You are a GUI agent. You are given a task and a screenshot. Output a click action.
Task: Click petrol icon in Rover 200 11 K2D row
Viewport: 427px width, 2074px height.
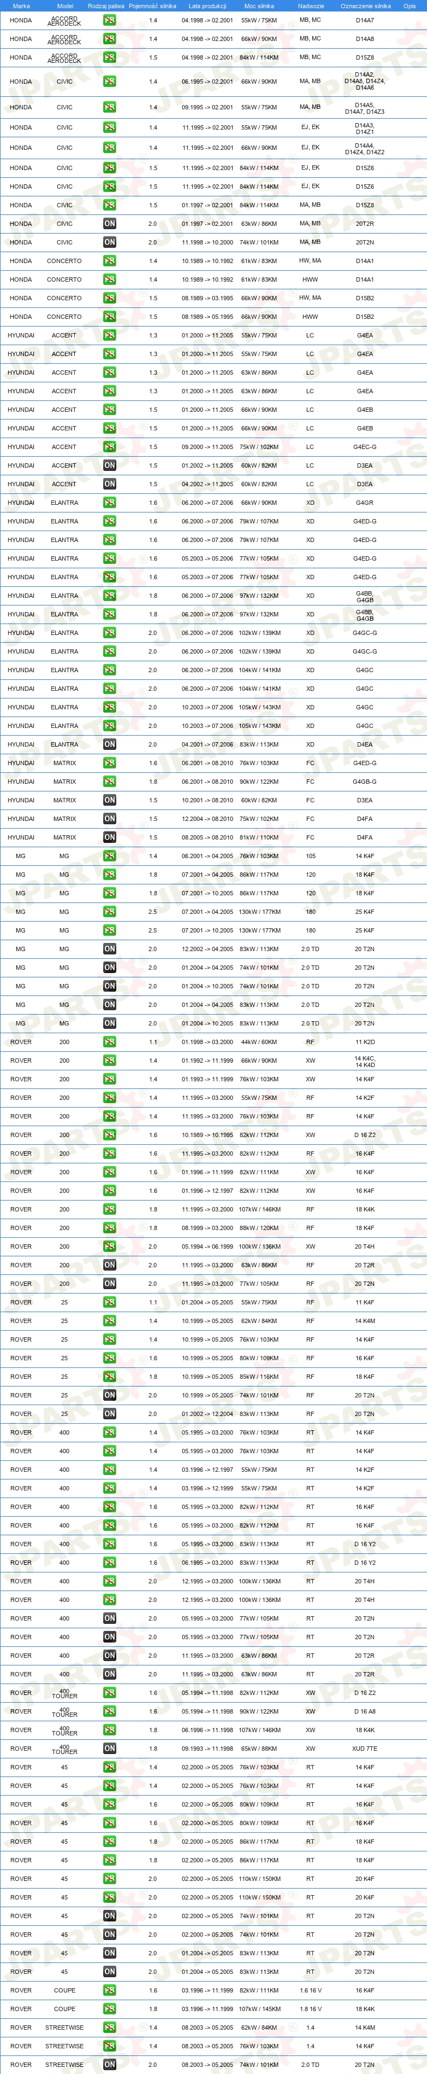[109, 1042]
